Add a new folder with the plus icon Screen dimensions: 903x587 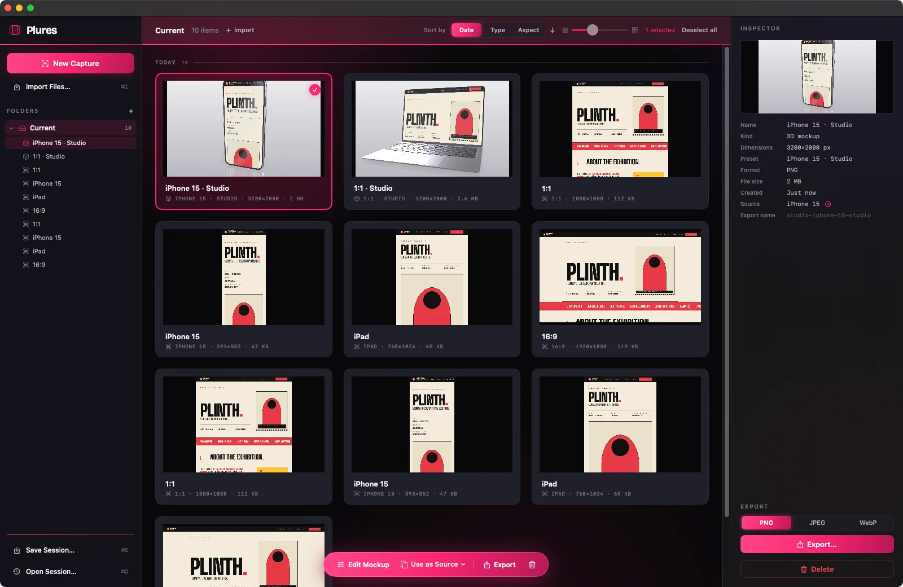coord(131,111)
